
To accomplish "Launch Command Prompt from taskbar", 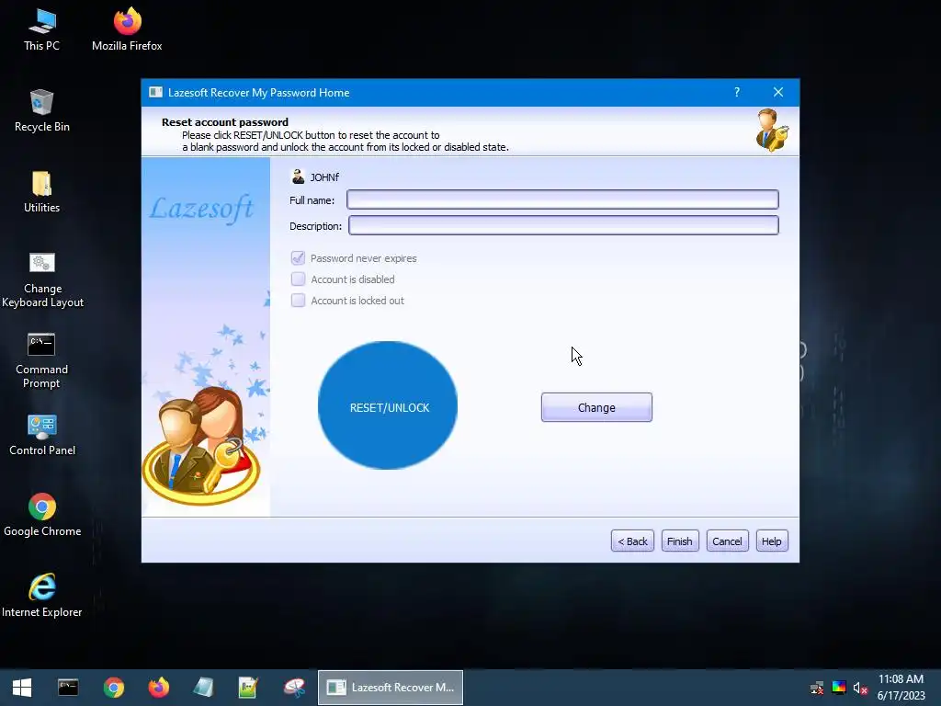I will pos(68,688).
